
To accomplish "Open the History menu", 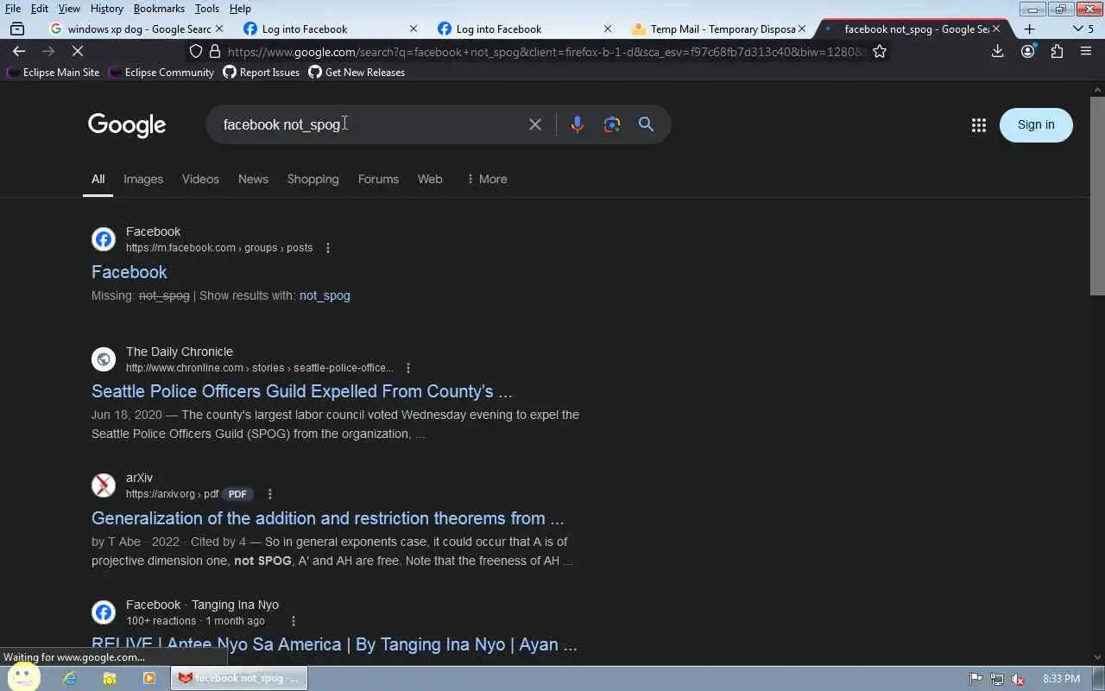I will (107, 9).
